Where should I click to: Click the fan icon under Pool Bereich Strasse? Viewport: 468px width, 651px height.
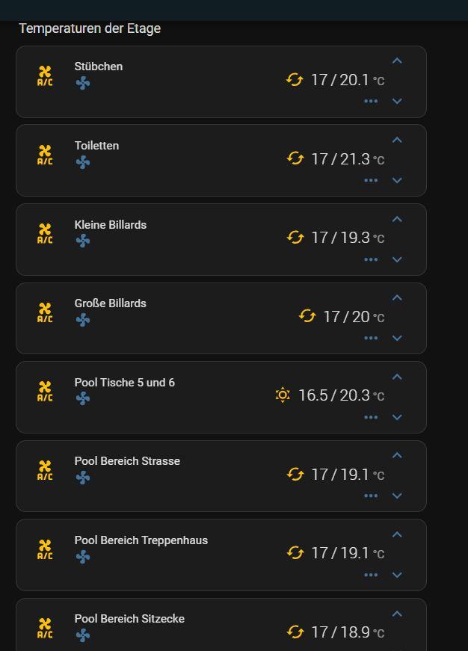pos(83,478)
